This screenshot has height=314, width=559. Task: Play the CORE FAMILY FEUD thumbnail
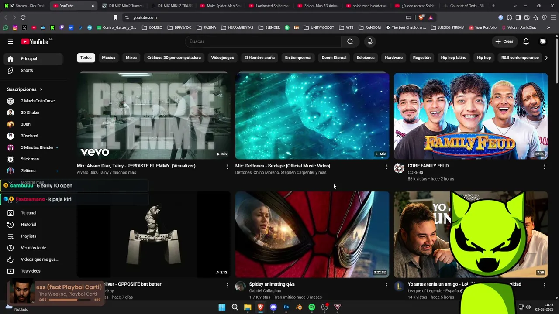(471, 116)
